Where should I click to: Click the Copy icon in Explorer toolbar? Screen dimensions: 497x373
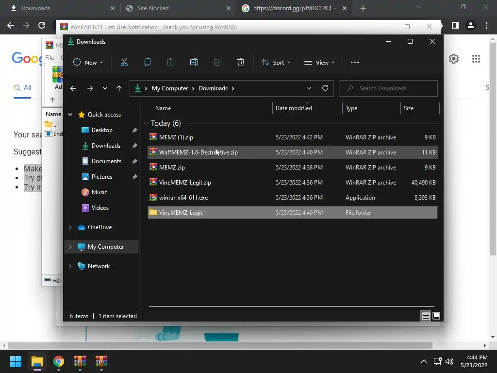pyautogui.click(x=148, y=63)
